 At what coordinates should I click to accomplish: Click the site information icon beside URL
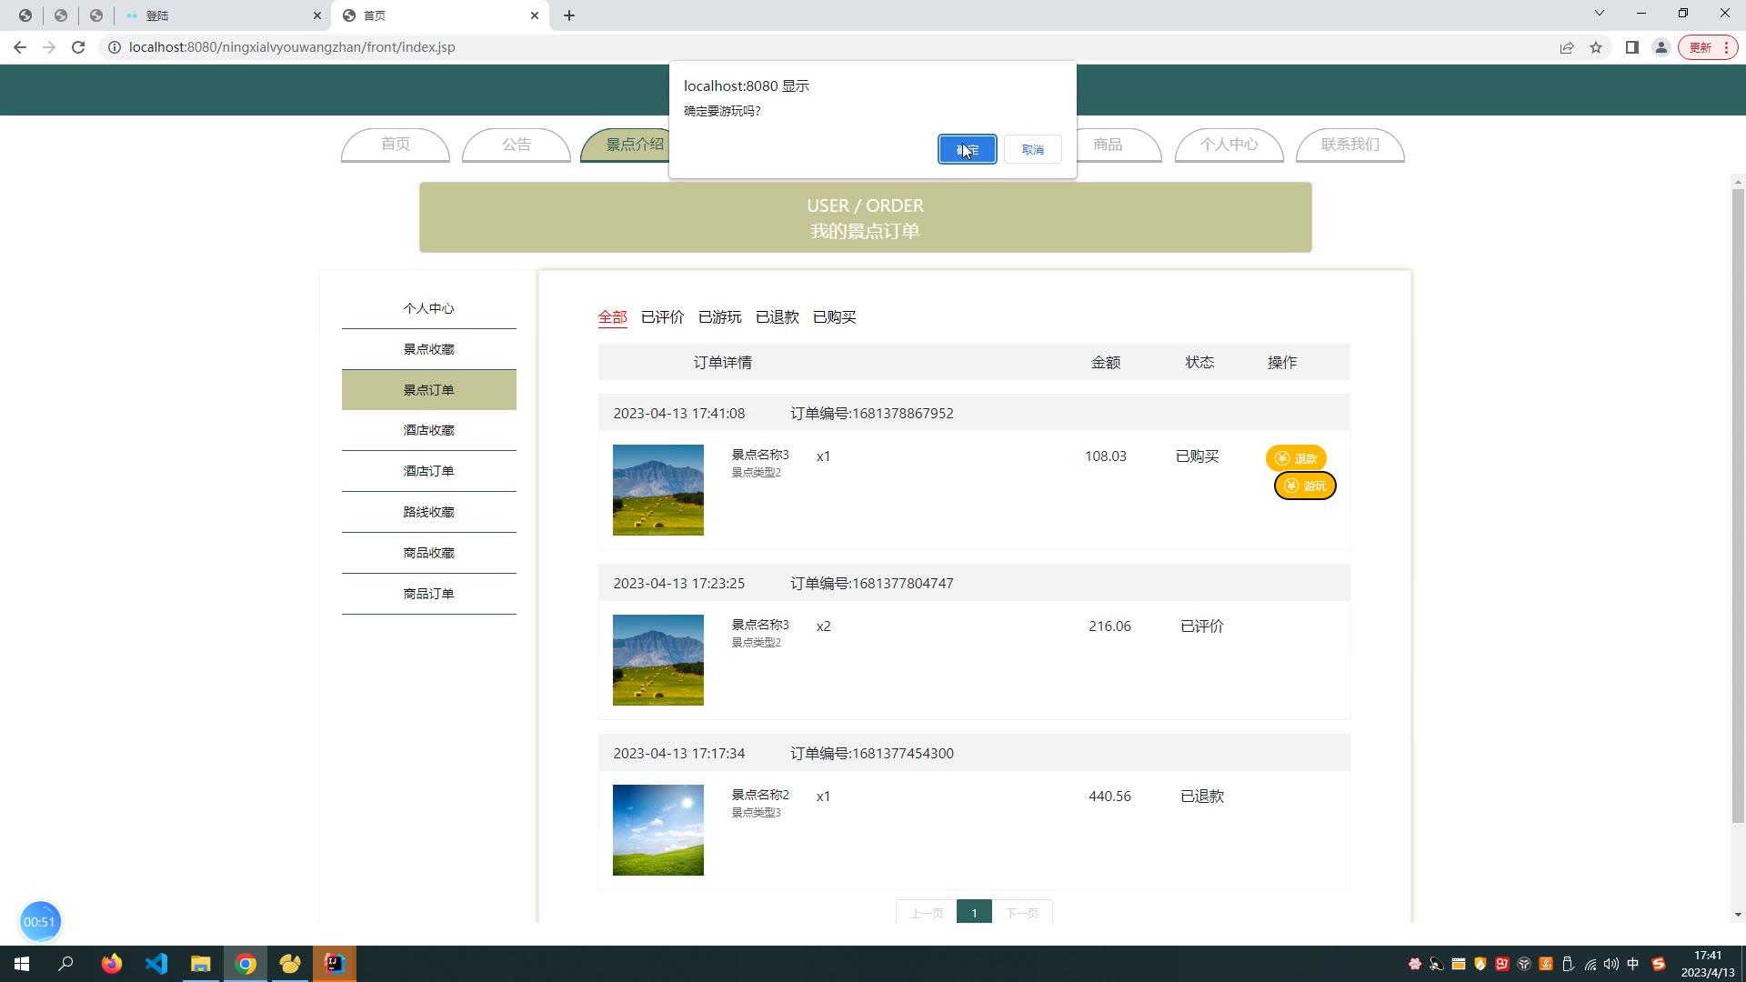[115, 47]
